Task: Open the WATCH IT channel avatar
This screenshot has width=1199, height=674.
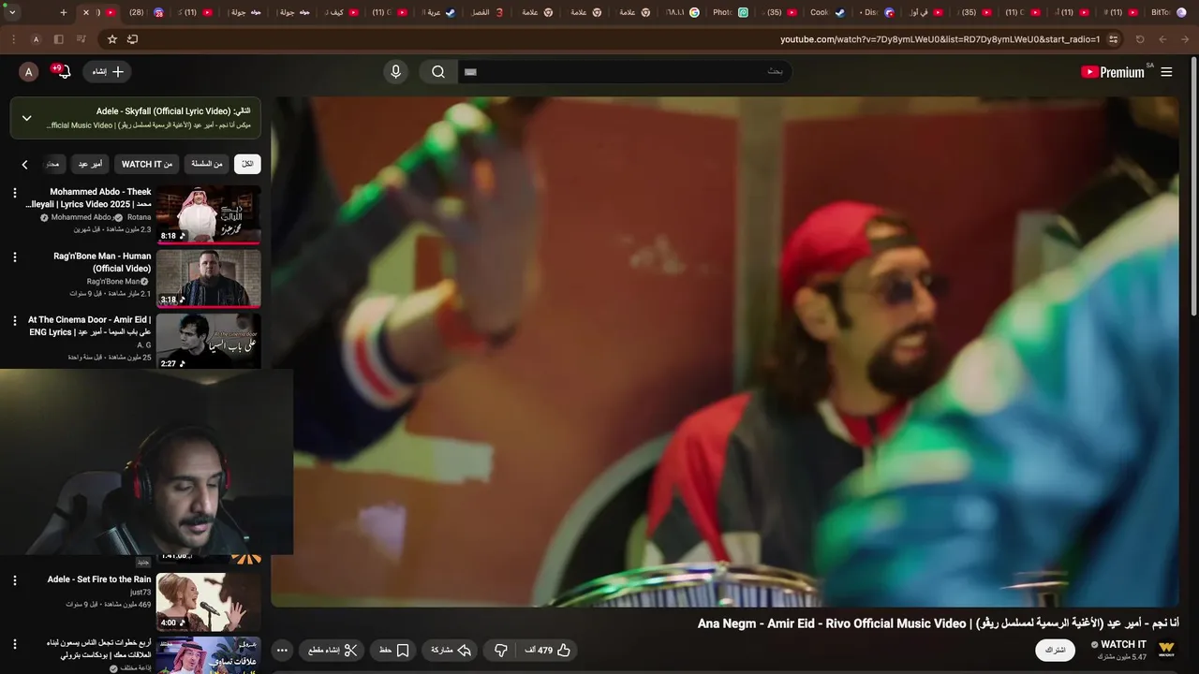Action: (1166, 650)
